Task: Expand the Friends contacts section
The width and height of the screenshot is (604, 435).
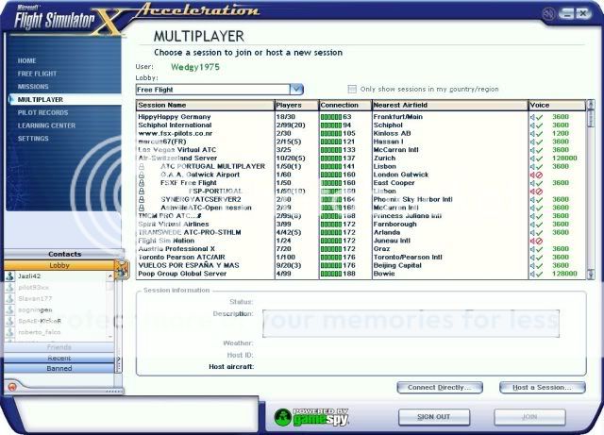Action: (59, 347)
